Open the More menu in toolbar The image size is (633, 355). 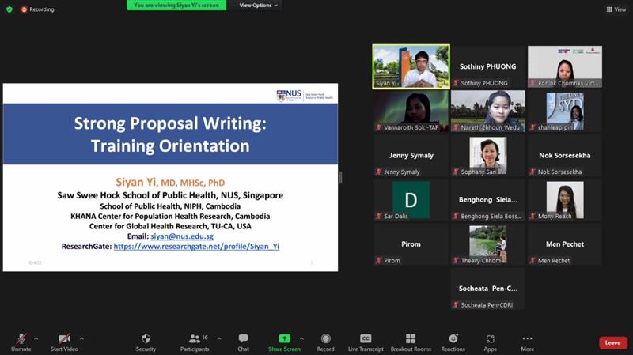527,339
